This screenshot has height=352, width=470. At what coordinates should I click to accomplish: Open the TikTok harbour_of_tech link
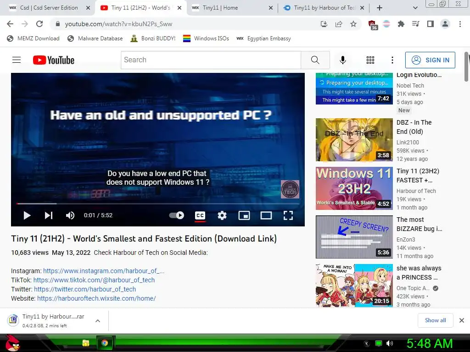coord(94,280)
